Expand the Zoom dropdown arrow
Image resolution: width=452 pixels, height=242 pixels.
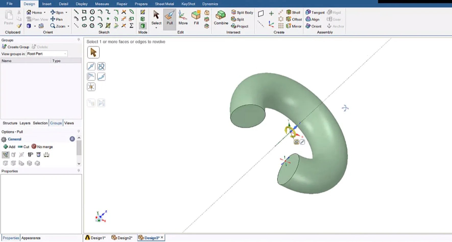click(68, 26)
